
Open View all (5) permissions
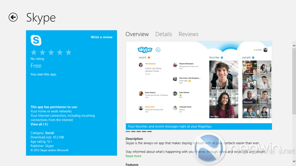click(x=39, y=124)
